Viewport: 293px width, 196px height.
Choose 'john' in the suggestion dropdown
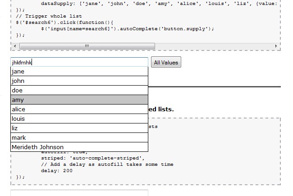79,81
